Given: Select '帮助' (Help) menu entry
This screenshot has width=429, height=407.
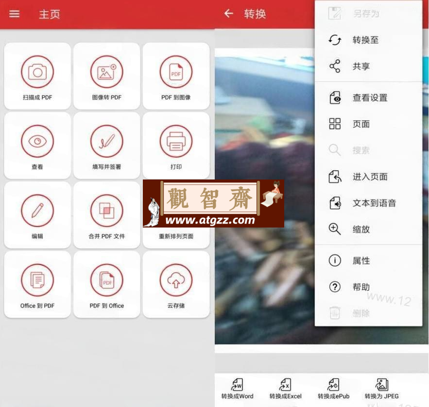Looking at the screenshot, I should [x=369, y=287].
